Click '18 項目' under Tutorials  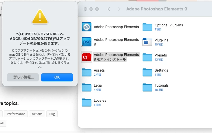(159, 90)
